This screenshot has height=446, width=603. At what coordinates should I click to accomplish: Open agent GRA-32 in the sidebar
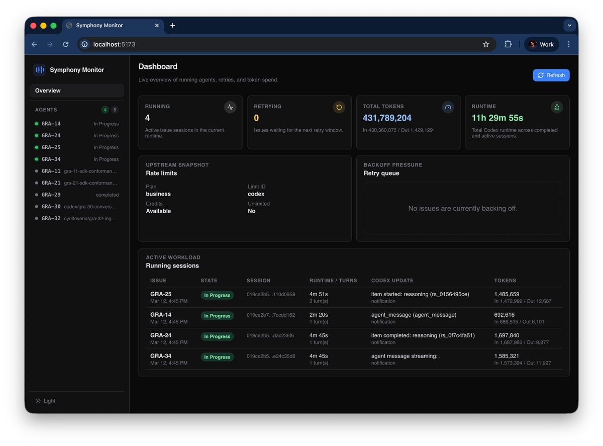point(77,218)
